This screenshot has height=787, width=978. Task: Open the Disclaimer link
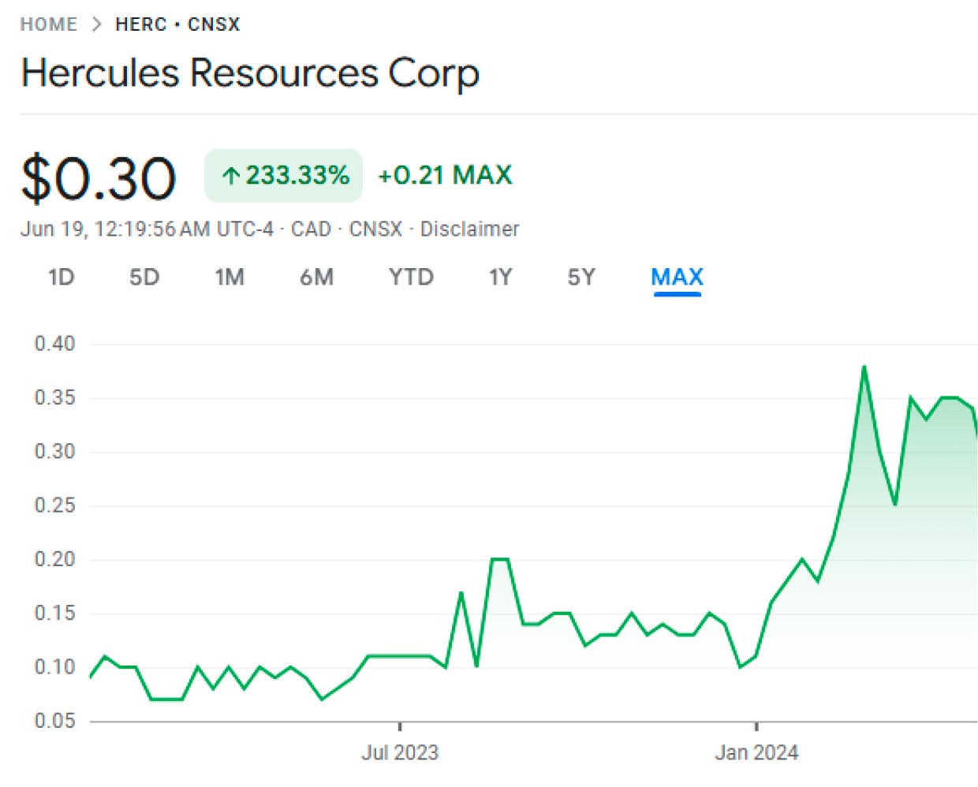pos(469,229)
